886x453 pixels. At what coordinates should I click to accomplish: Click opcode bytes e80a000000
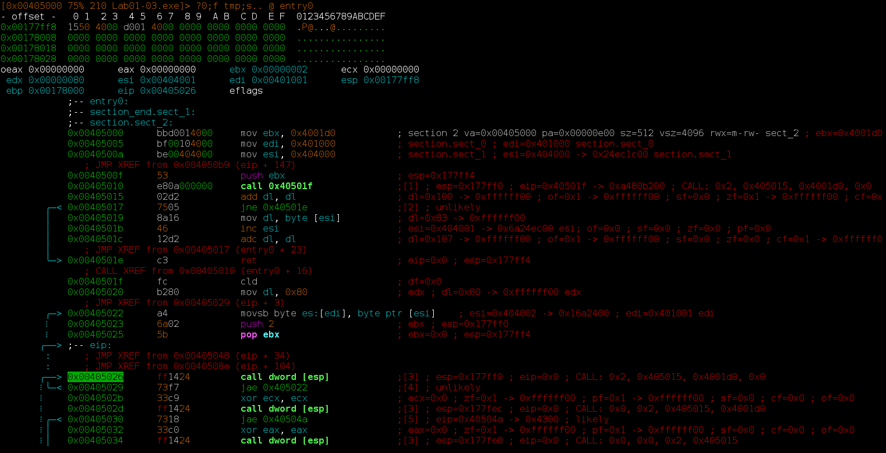point(185,186)
